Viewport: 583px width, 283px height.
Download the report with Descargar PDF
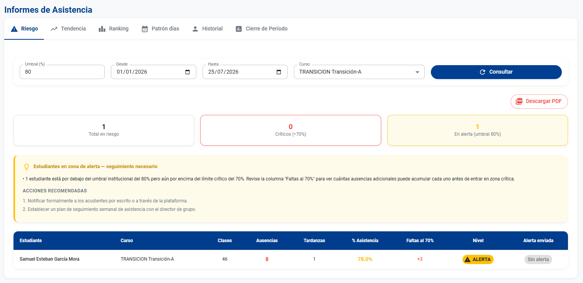pos(539,101)
